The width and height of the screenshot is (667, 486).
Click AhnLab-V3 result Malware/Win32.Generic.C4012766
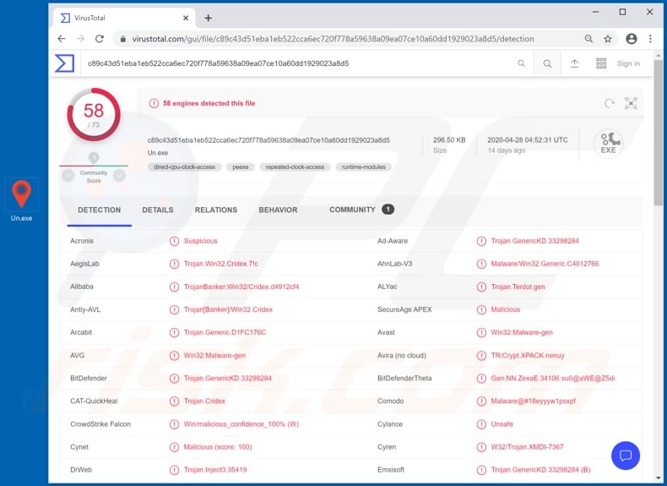coord(545,264)
